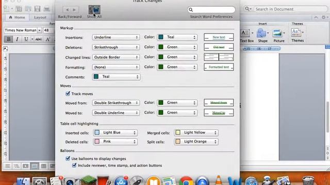Click the Show All preferences icon

click(94, 10)
